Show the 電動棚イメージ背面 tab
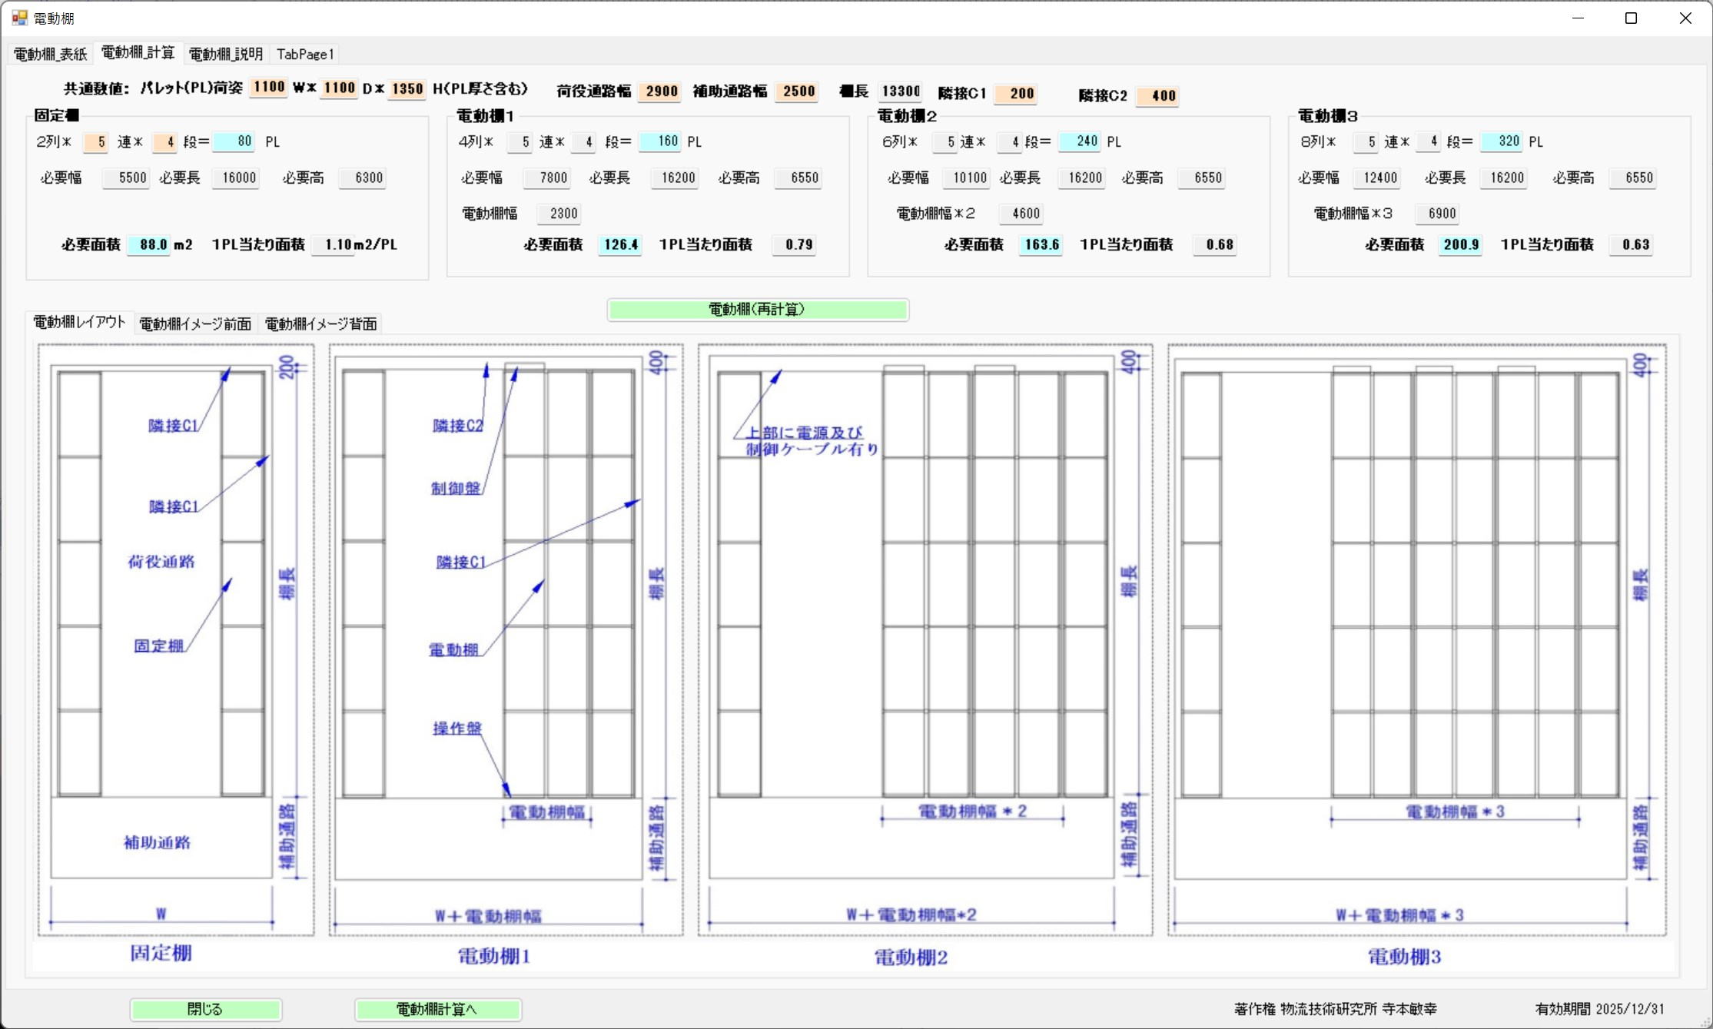 pos(320,324)
